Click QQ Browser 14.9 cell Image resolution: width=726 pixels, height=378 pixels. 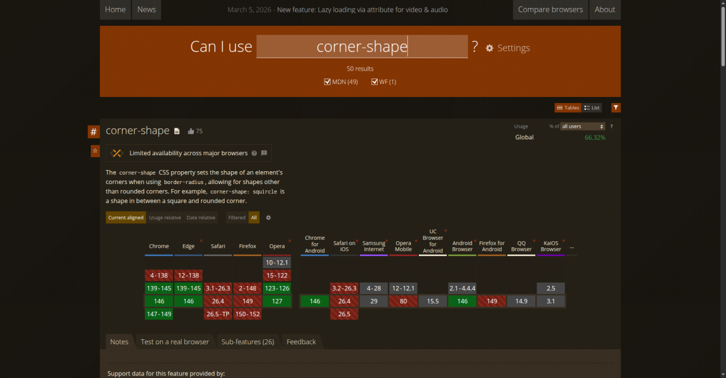tap(521, 301)
